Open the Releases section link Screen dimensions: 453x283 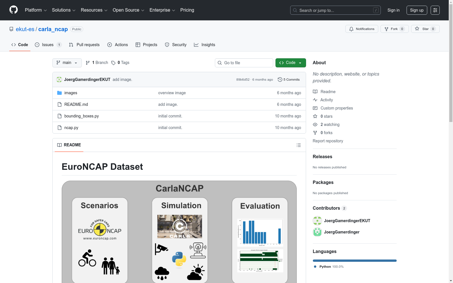322,157
